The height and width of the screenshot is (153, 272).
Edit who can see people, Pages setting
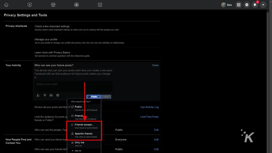(x=156, y=130)
